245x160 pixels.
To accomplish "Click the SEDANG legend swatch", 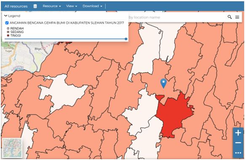I will pos(8,32).
